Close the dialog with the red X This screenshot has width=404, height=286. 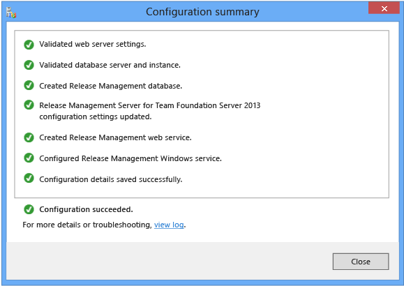click(x=384, y=8)
